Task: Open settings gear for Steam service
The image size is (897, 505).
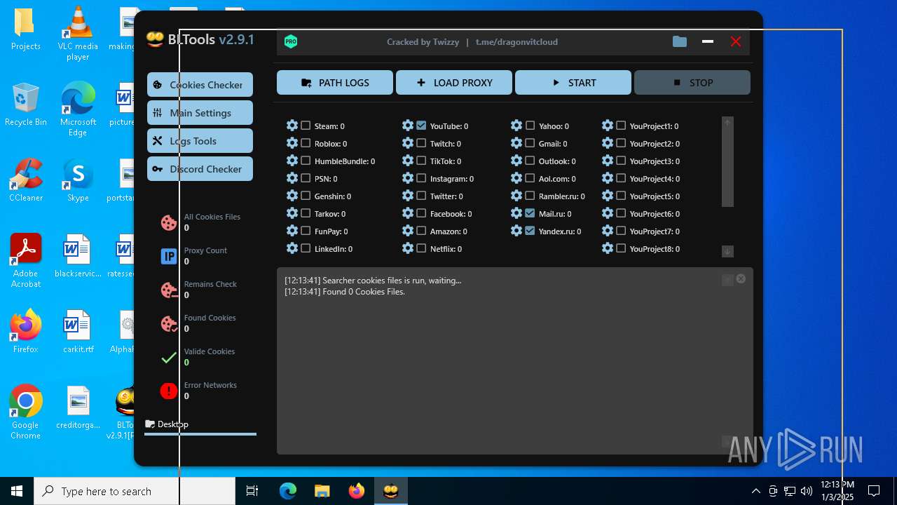Action: click(292, 126)
